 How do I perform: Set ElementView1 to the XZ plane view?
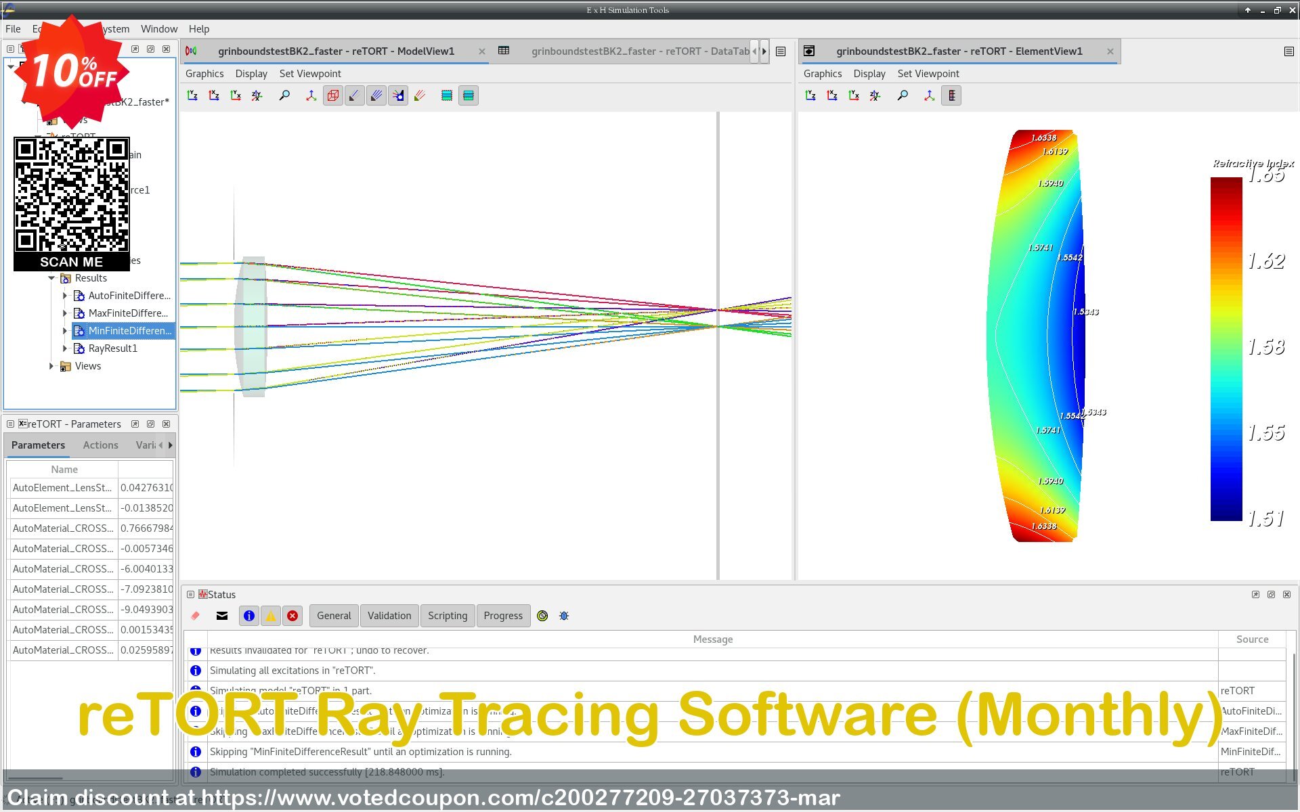pyautogui.click(x=832, y=95)
